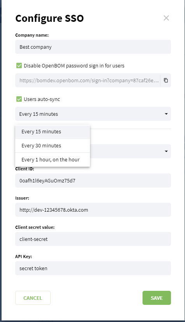Click the CANCEL button
The height and width of the screenshot is (322, 185).
click(33, 298)
